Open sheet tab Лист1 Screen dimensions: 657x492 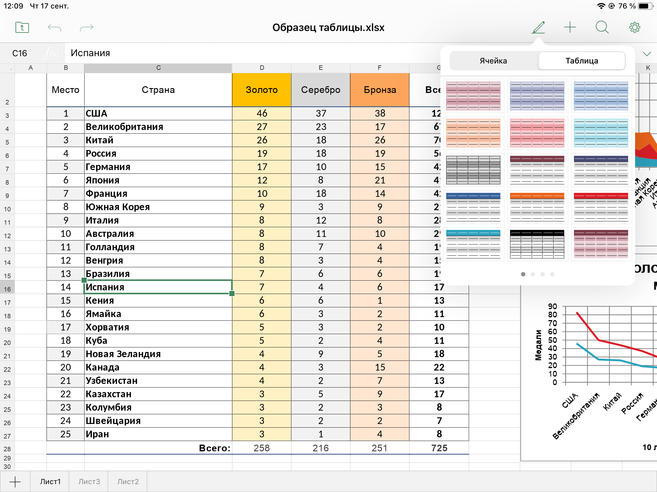50,482
